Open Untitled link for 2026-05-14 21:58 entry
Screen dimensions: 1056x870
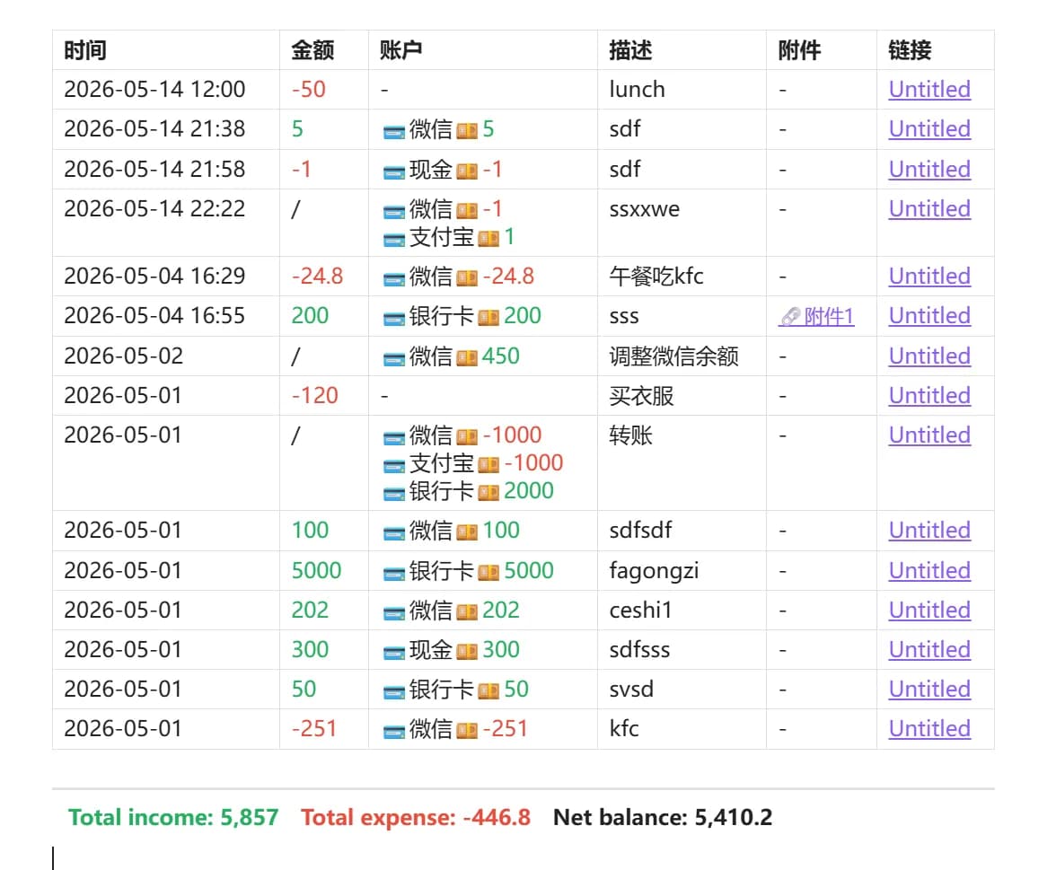click(929, 170)
